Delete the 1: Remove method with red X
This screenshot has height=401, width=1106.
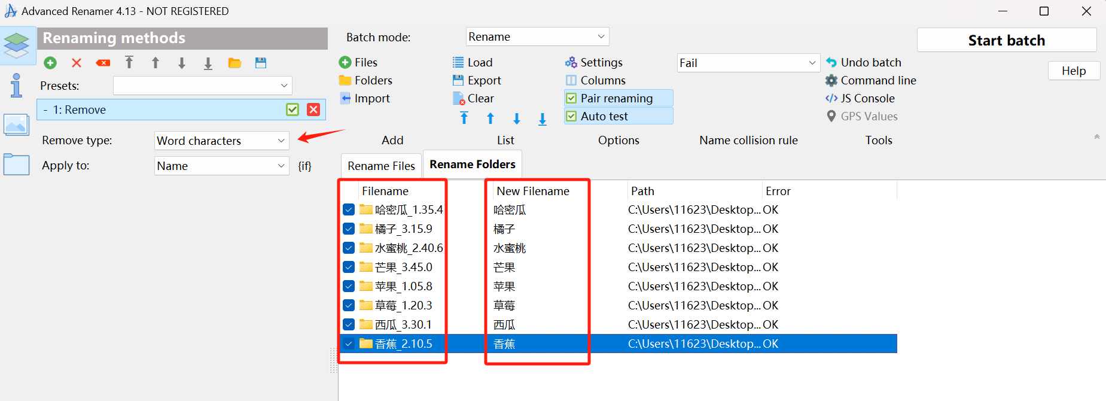coord(313,110)
